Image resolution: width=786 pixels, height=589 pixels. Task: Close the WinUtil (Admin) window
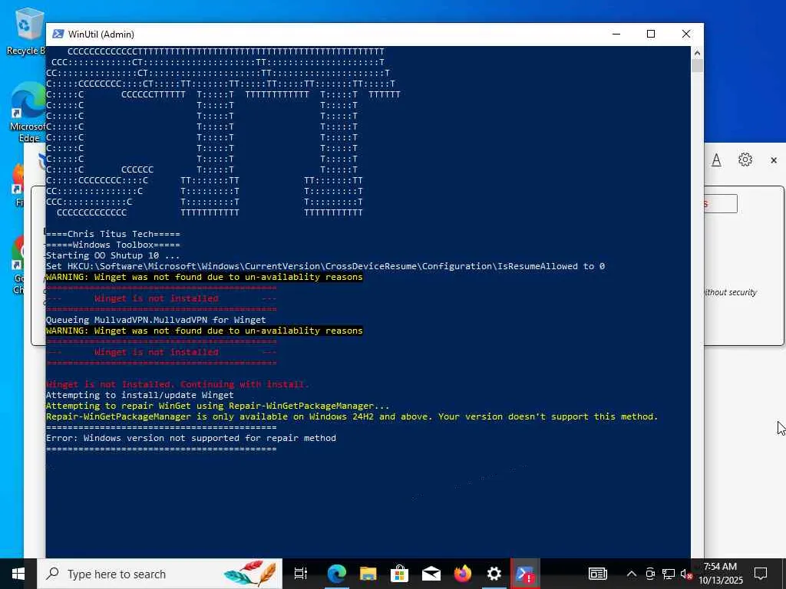point(686,34)
